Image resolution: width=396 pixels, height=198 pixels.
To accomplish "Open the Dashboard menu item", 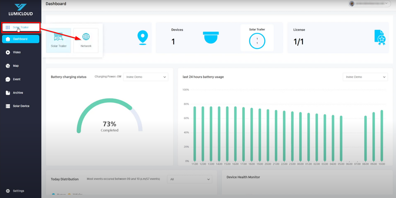I will [x=21, y=39].
